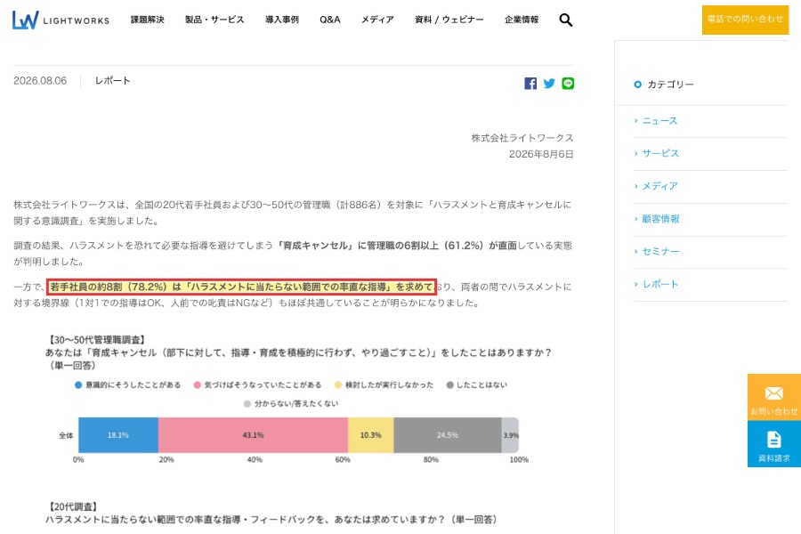
Task: Click the 分からない/答えたくない legend entry
Action: tap(291, 403)
